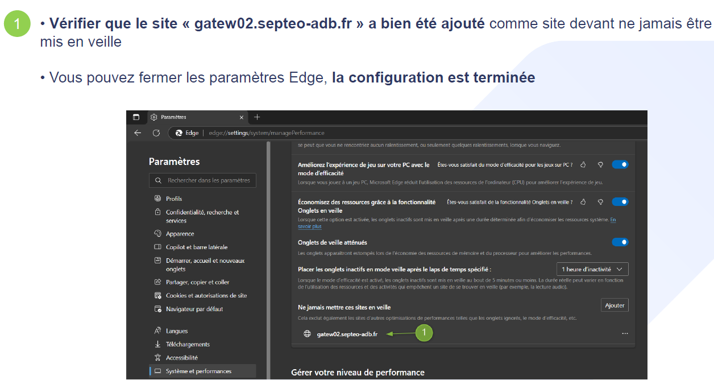Viewport: 714px width, 380px height.
Task: Open 1 heure d'inactivité dropdown
Action: [x=592, y=269]
